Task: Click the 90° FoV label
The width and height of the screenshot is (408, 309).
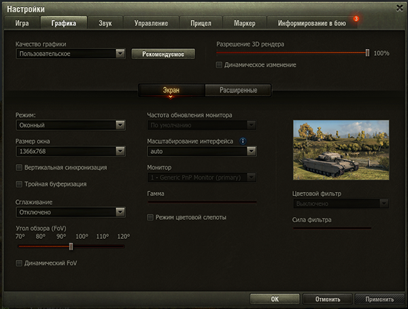Action: (x=61, y=237)
